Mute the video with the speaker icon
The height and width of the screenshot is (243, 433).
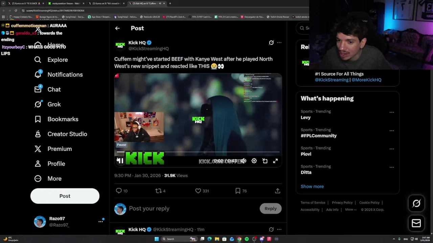(x=244, y=161)
